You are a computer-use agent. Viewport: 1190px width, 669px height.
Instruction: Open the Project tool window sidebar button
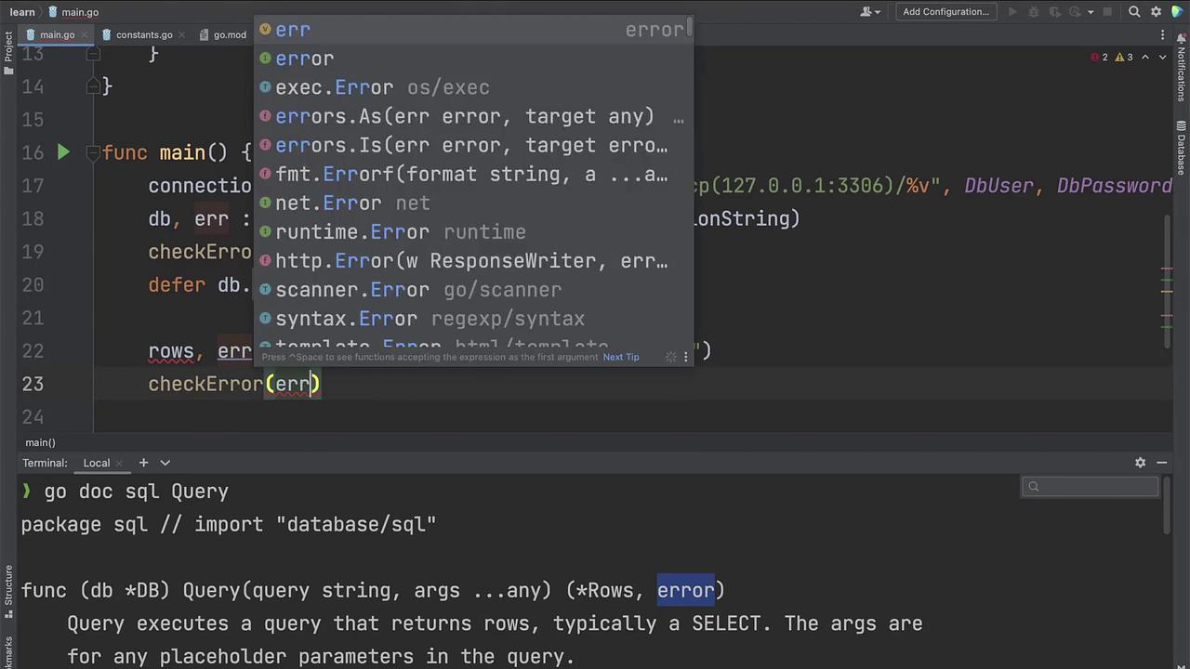click(8, 53)
